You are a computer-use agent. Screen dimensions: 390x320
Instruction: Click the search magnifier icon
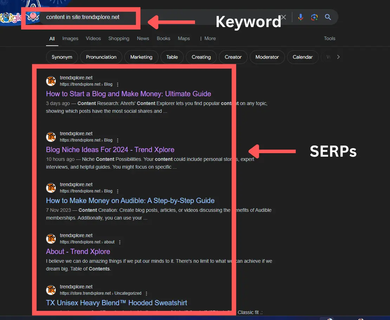328,17
